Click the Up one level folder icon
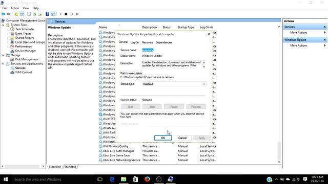 pos(16,14)
